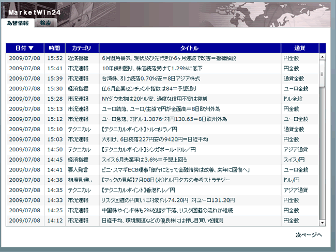Select the time cell 15:52
The height and width of the screenshot is (252, 336).
[x=55, y=58]
